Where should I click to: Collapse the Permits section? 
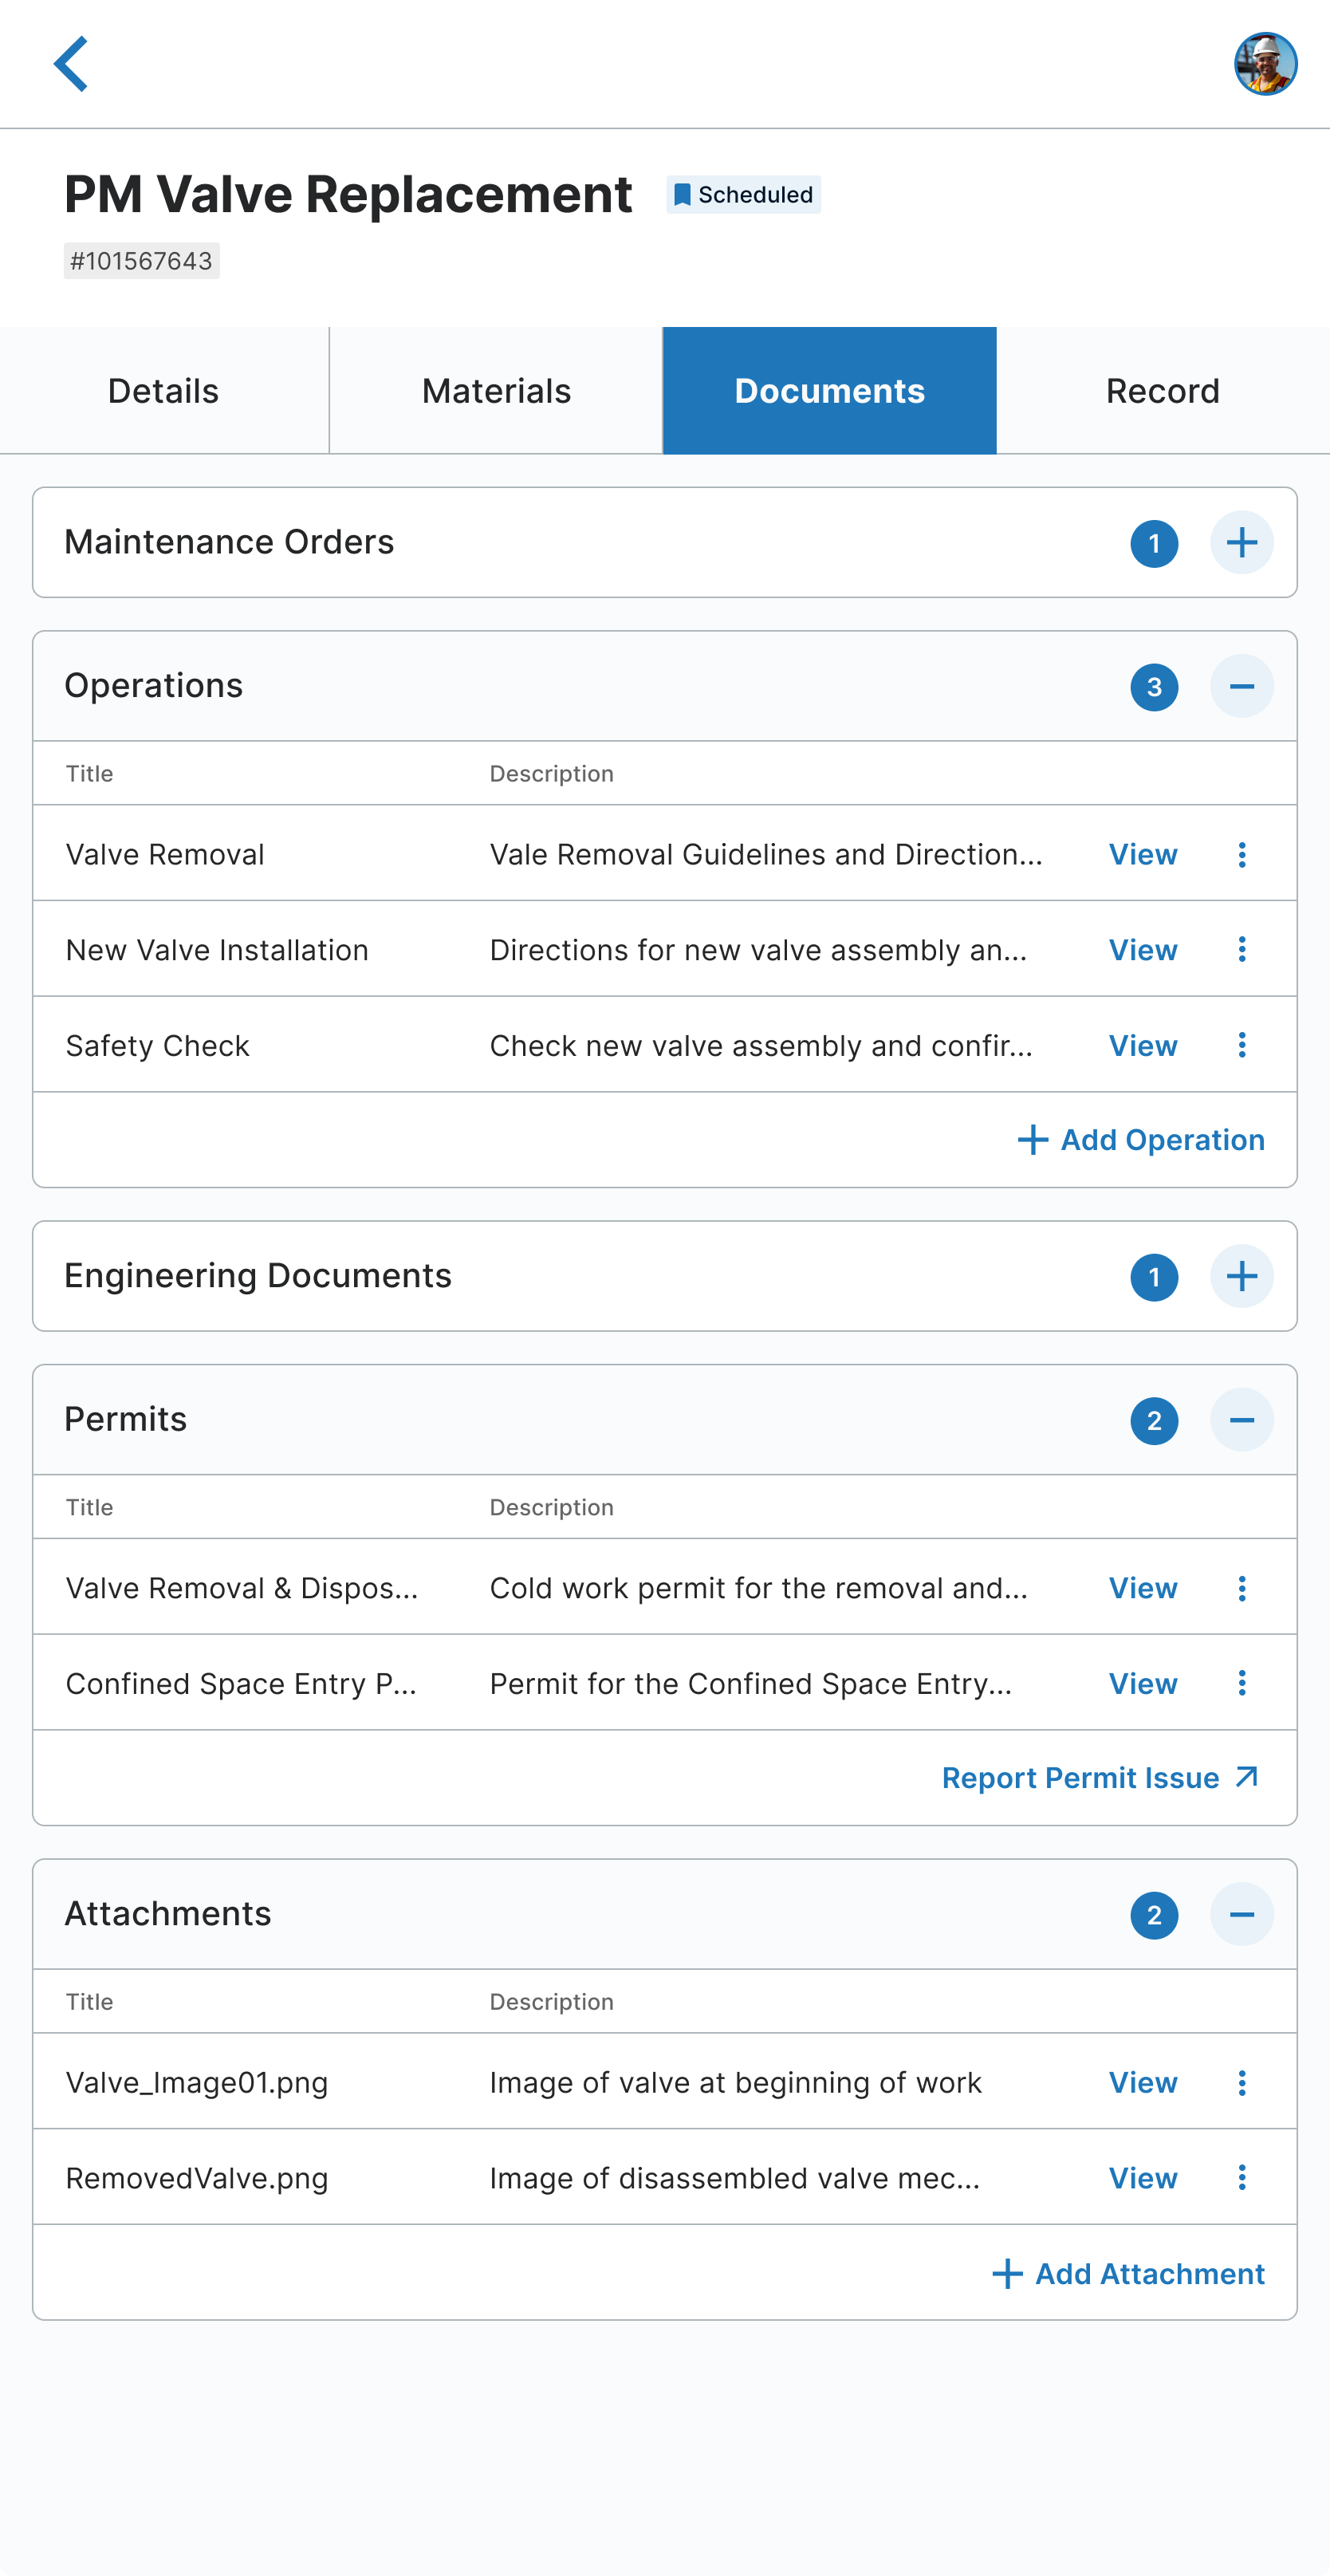click(1241, 1420)
